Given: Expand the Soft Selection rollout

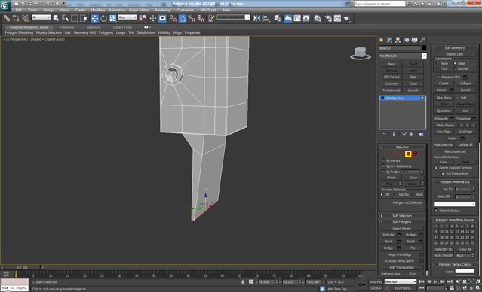Looking at the screenshot, I should pos(402,216).
